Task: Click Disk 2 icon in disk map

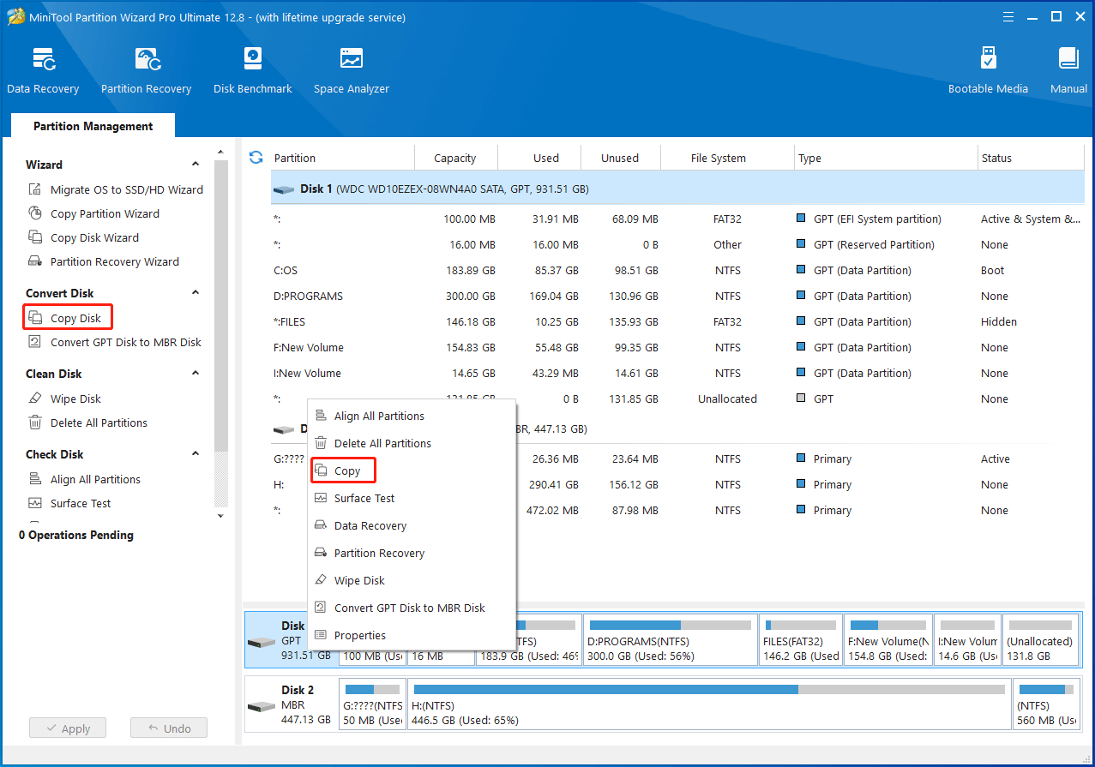Action: tap(261, 707)
